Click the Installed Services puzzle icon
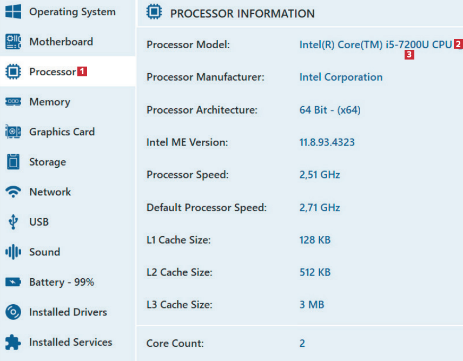 pos(13,342)
